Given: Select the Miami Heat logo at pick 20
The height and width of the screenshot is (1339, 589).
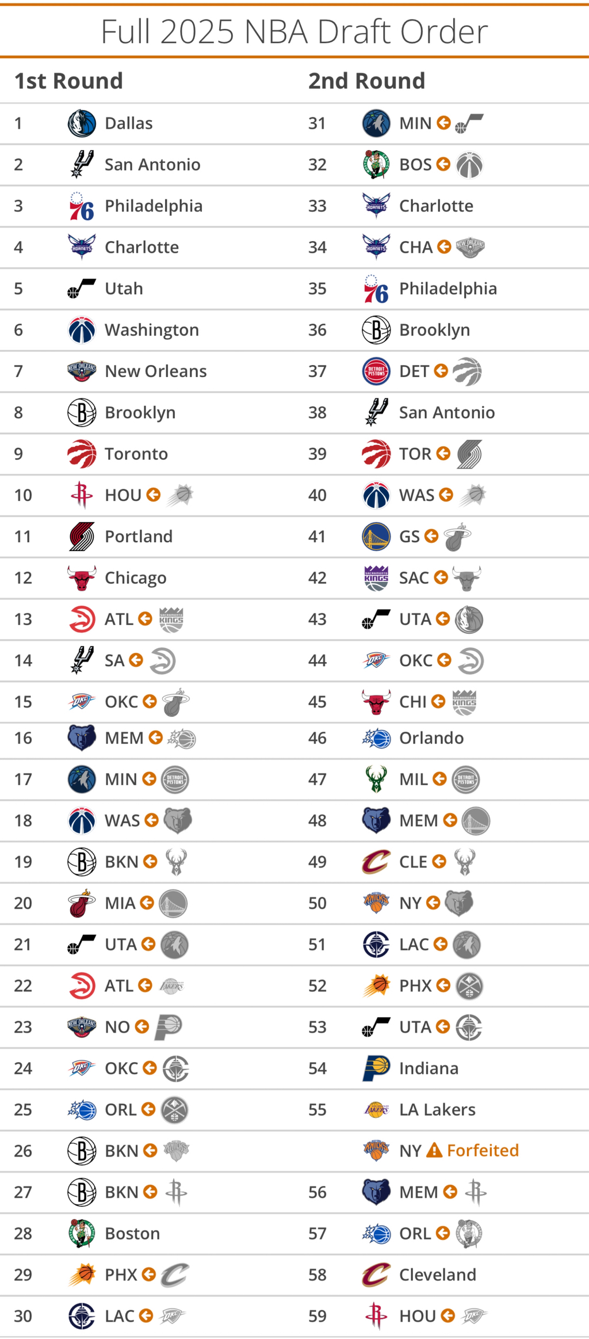Looking at the screenshot, I should click(82, 903).
